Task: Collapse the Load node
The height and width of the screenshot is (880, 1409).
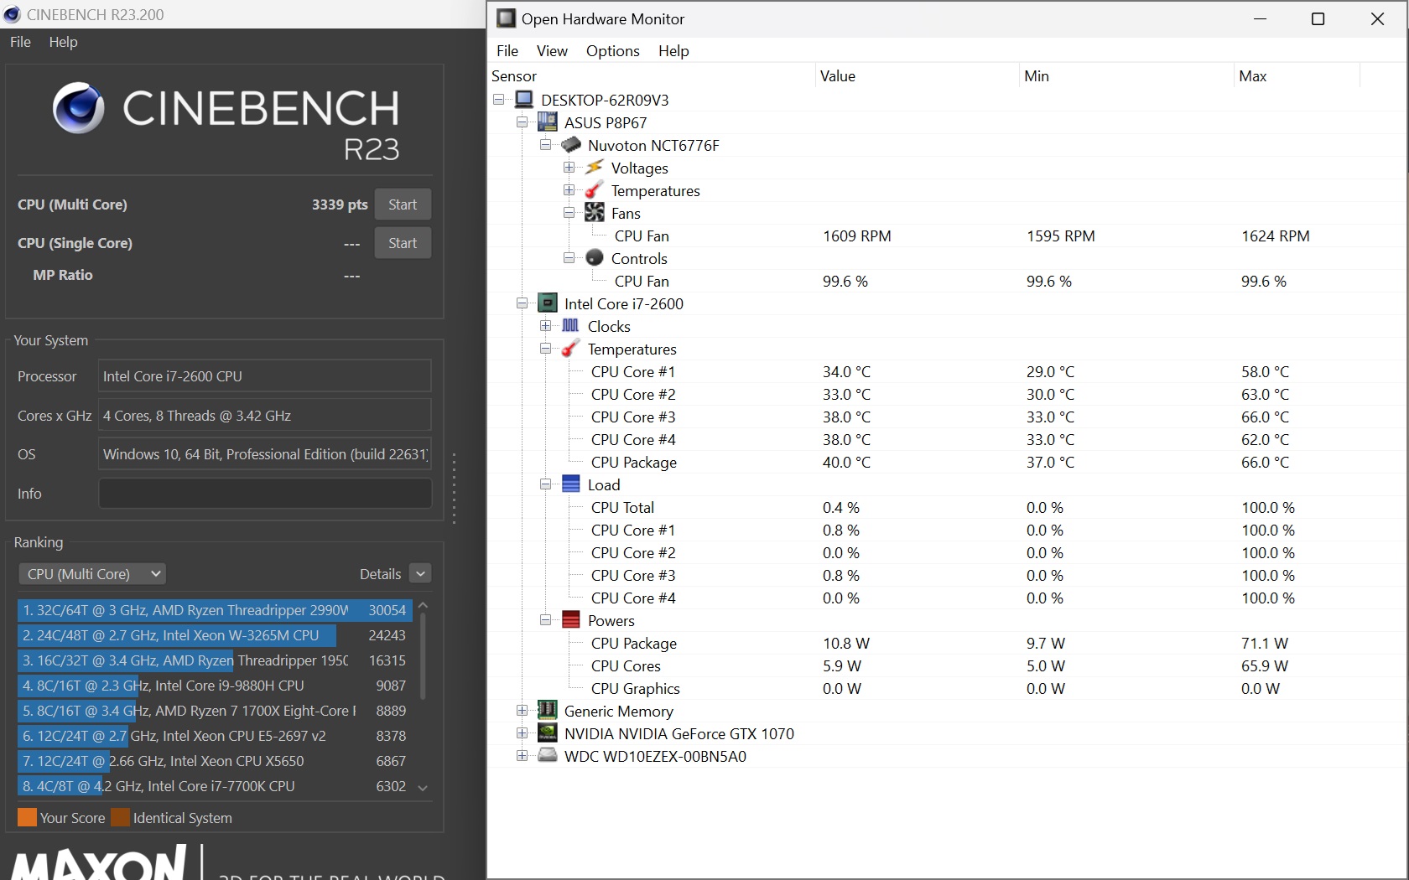Action: 546,484
